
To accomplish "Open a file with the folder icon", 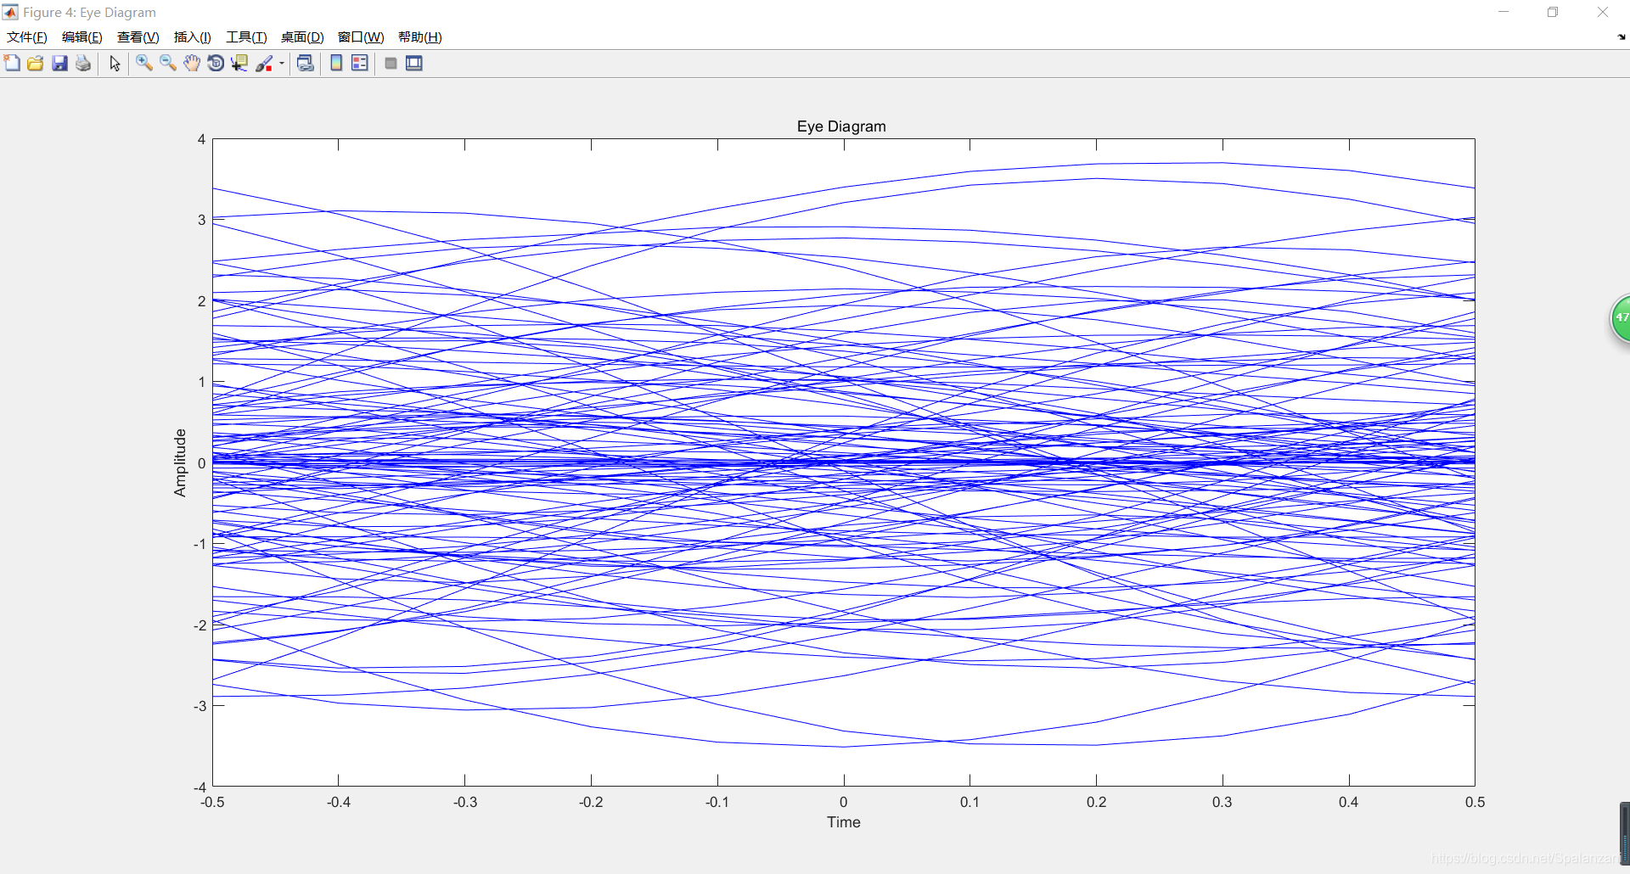I will coord(36,64).
